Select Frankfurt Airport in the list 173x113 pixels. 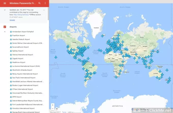(17, 36)
